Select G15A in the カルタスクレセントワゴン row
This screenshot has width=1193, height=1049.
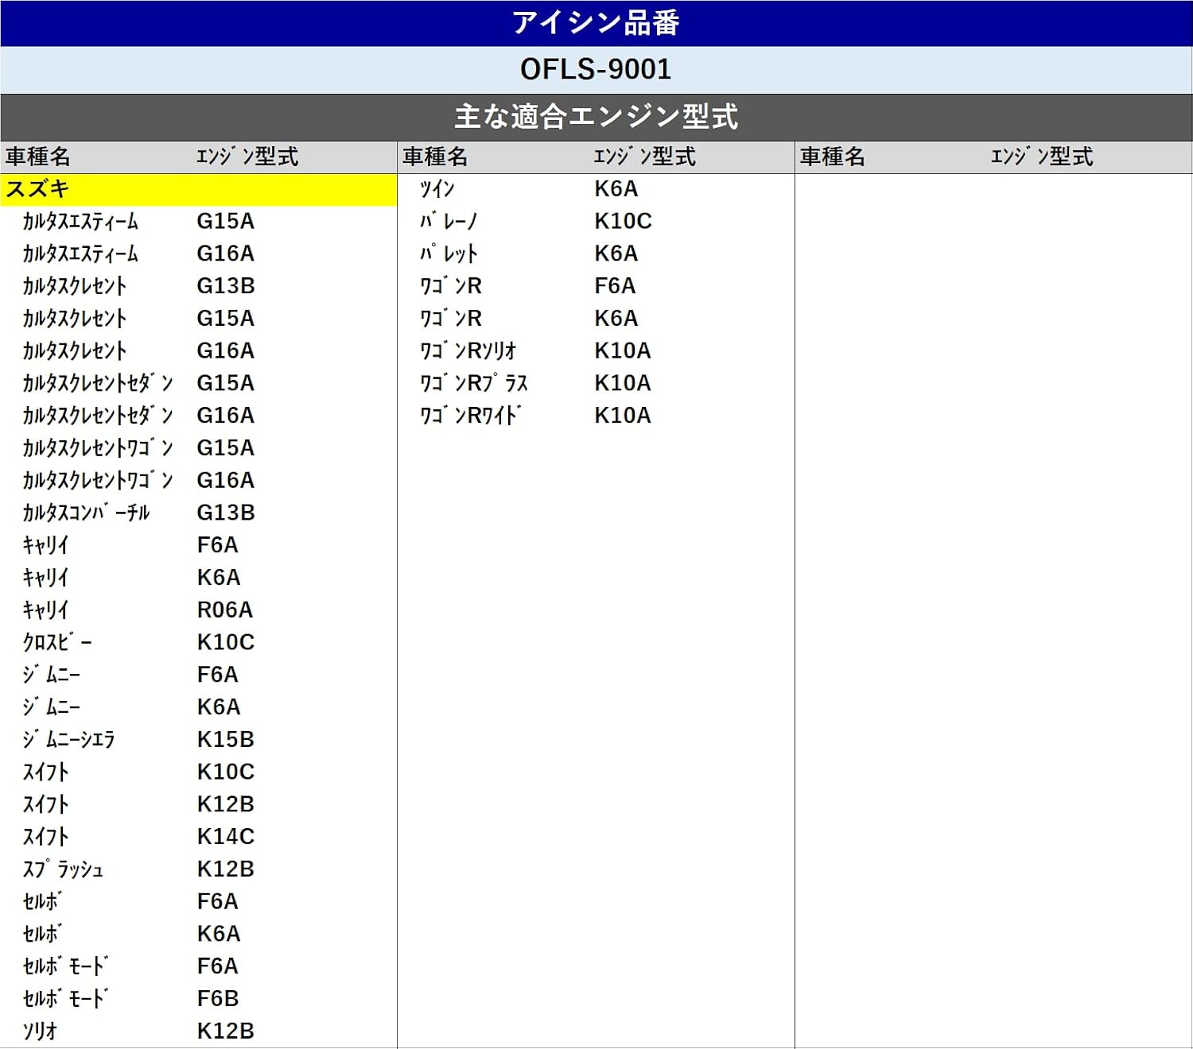[226, 448]
